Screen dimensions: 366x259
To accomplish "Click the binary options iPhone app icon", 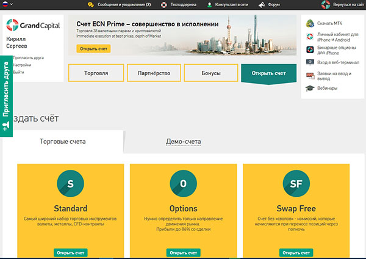I will (x=310, y=49).
